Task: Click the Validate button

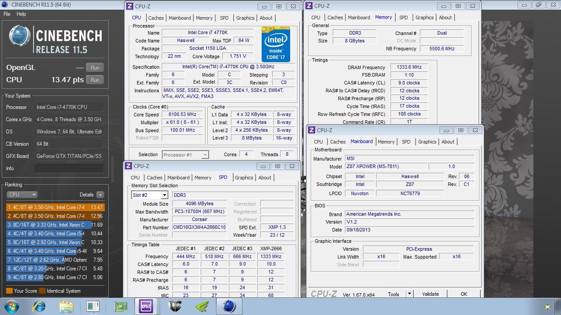Action: pos(430,294)
